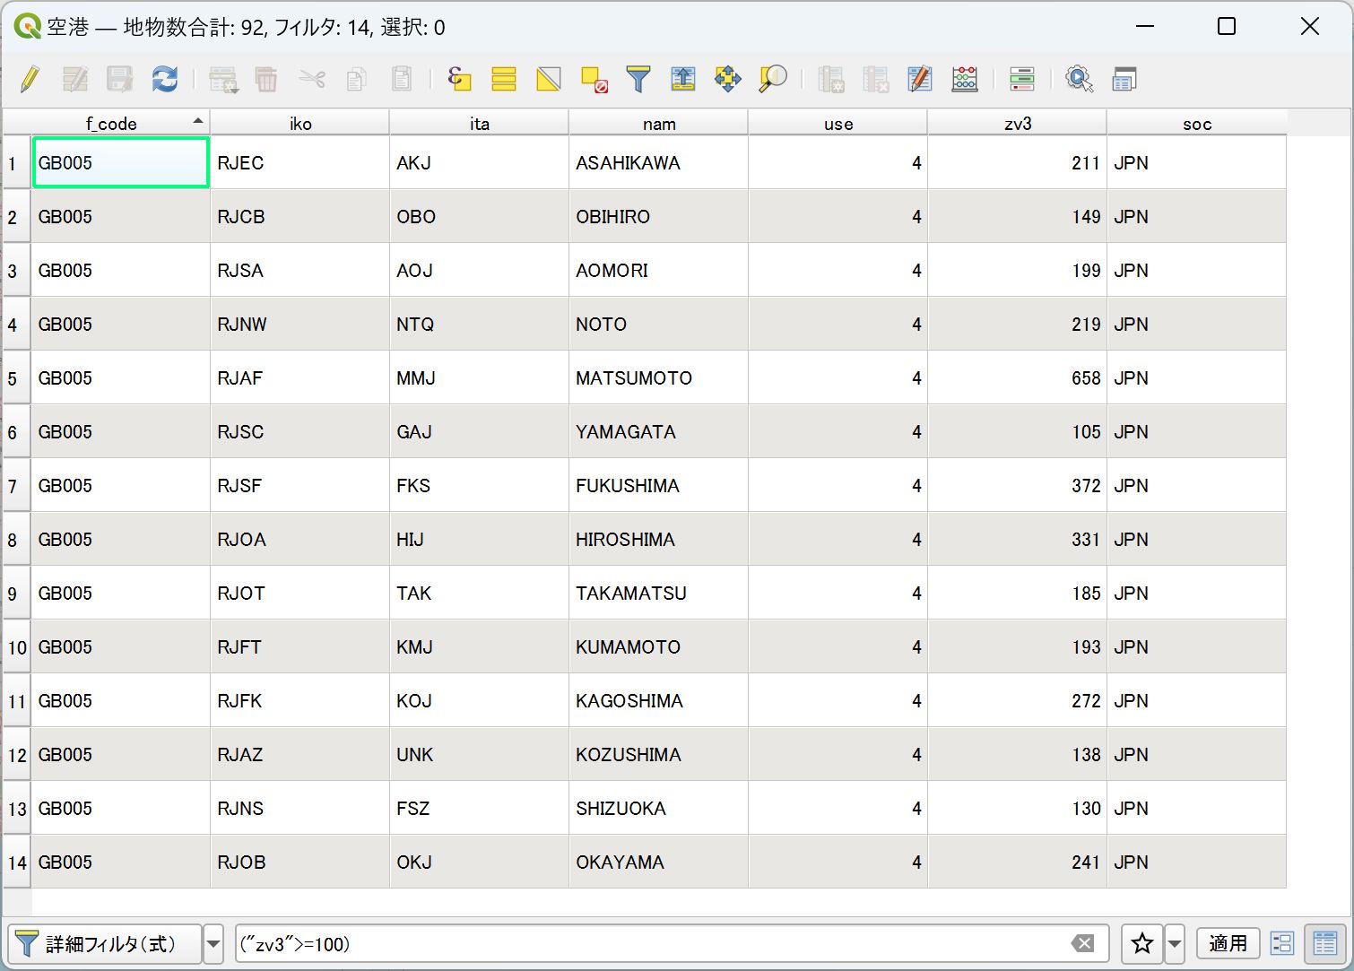The width and height of the screenshot is (1354, 971).
Task: Click the RJOA code cell
Action: 299,540
